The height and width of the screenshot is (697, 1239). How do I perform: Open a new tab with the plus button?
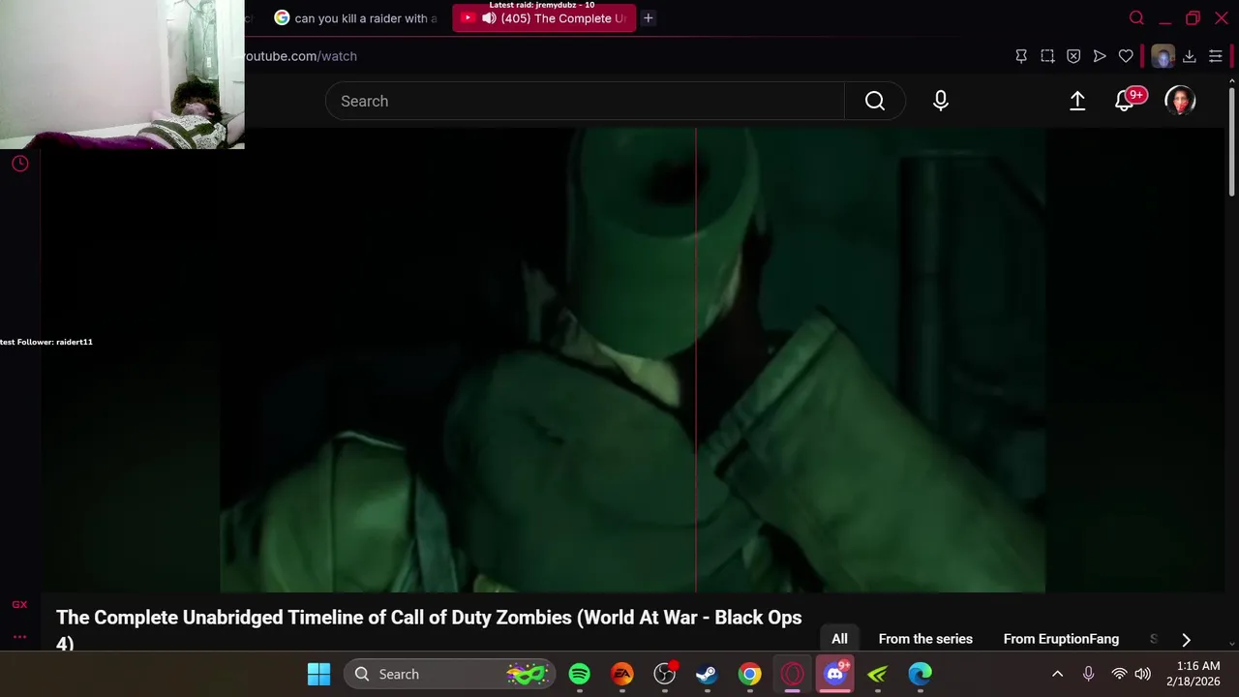click(x=649, y=17)
